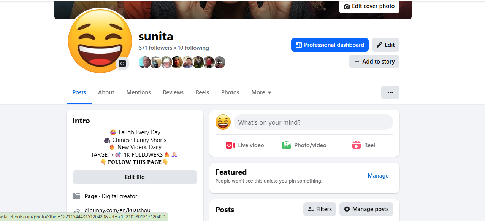Open the Reviews tab
This screenshot has height=221, width=485.
173,92
